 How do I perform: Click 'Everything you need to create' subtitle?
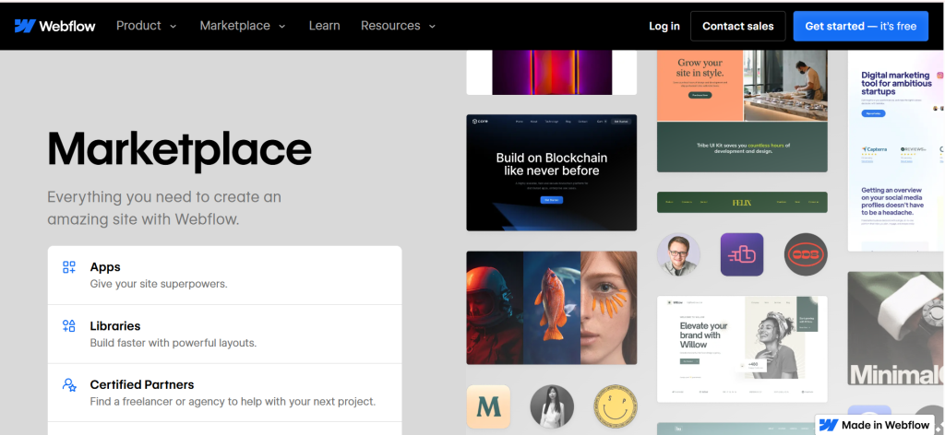[x=164, y=208]
